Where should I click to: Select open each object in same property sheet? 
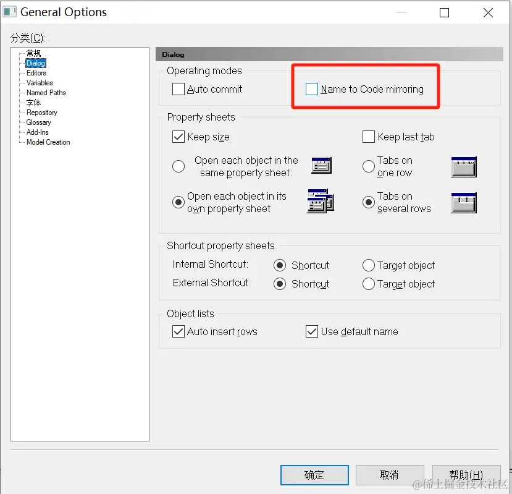pos(178,166)
